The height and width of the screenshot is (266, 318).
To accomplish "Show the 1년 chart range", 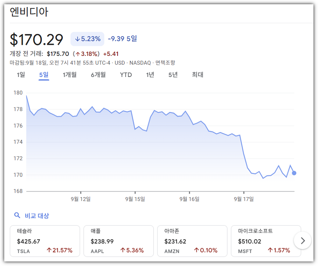I will (150, 75).
